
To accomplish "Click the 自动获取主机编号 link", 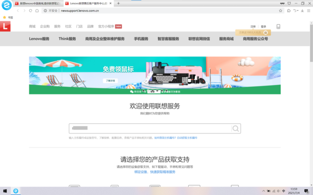I will tap(187, 138).
